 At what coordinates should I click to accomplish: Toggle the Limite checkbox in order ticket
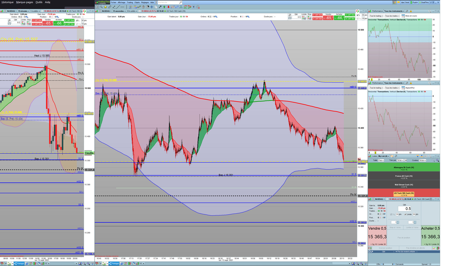(405, 214)
